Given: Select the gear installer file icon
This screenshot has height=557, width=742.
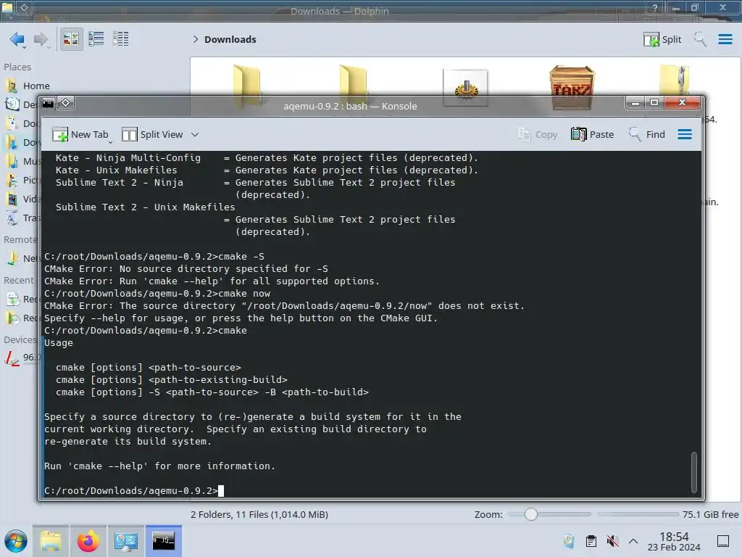Looking at the screenshot, I should [x=465, y=88].
